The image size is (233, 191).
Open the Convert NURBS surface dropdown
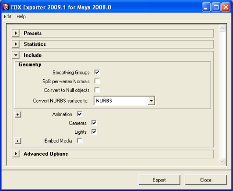[x=151, y=101]
